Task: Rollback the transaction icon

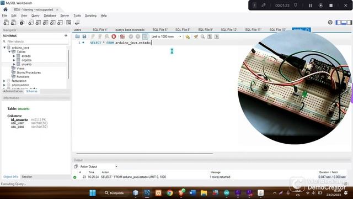Action: tap(138, 36)
